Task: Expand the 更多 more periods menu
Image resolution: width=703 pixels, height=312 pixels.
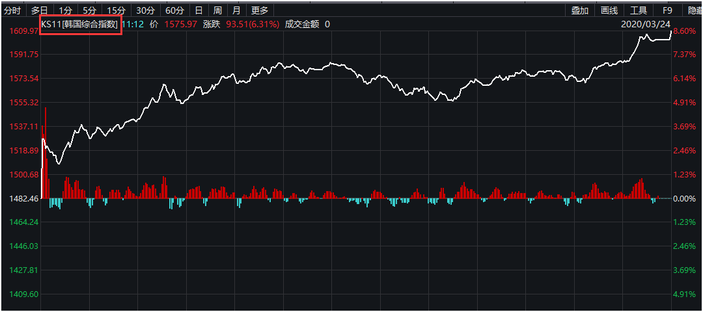Action: pyautogui.click(x=260, y=10)
